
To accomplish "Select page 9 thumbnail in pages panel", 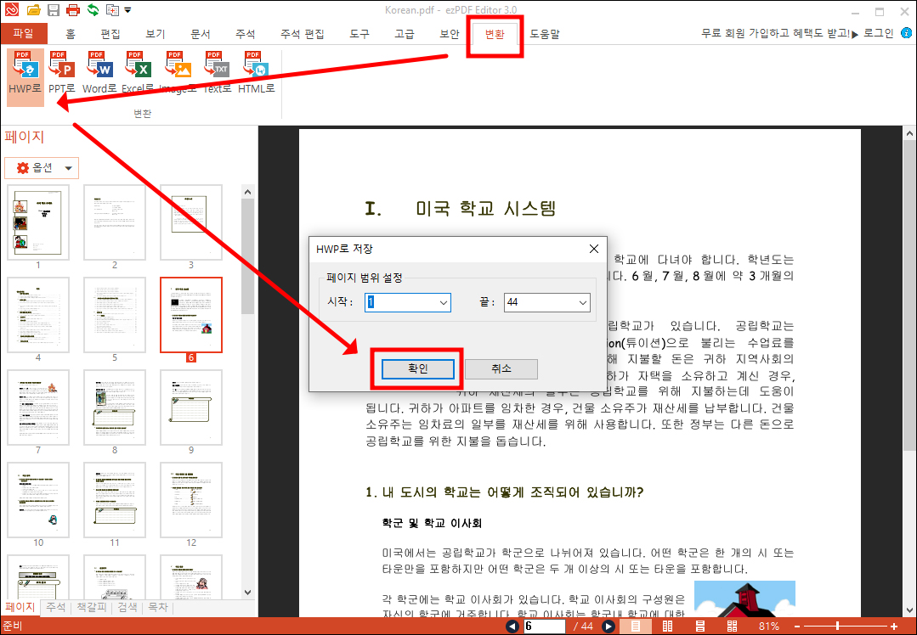I will pos(190,407).
